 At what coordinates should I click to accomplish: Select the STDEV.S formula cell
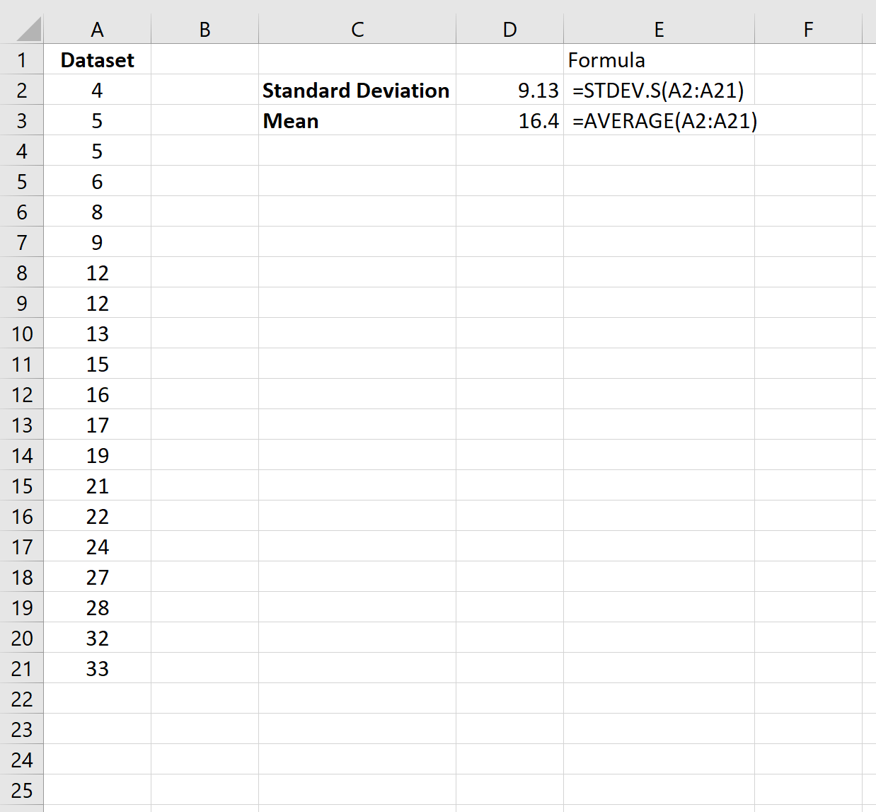click(659, 90)
